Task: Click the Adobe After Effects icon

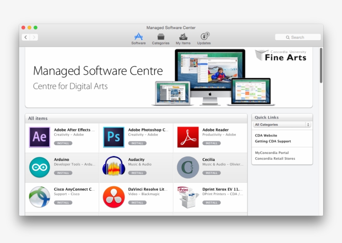Action: click(x=40, y=137)
